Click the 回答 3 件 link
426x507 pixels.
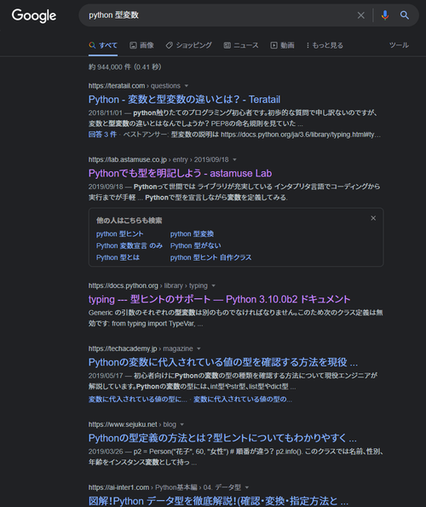pos(102,135)
